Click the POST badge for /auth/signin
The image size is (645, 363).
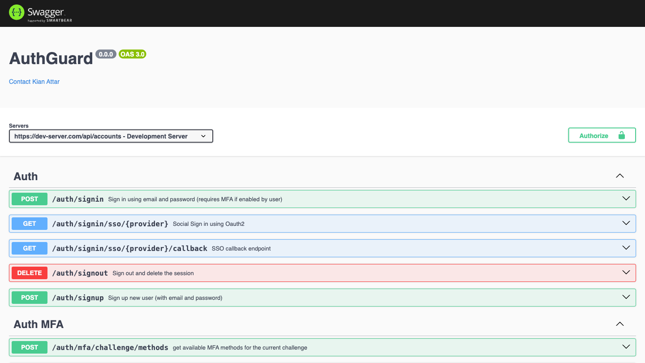[29, 199]
